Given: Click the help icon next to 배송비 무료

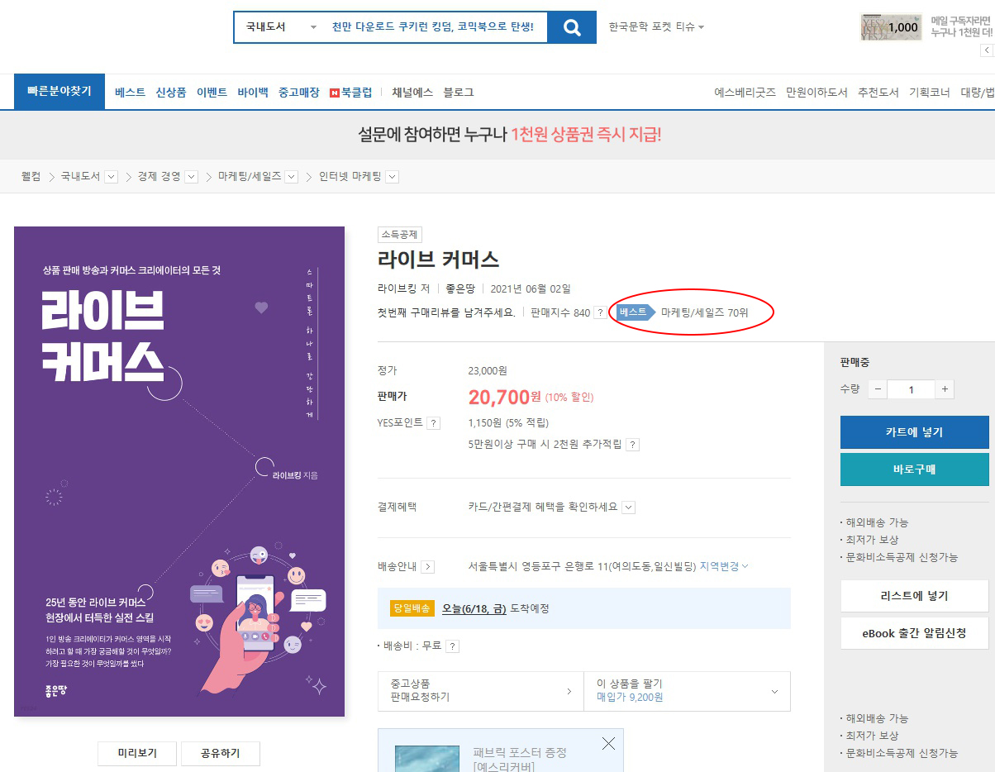Looking at the screenshot, I should click(x=452, y=646).
